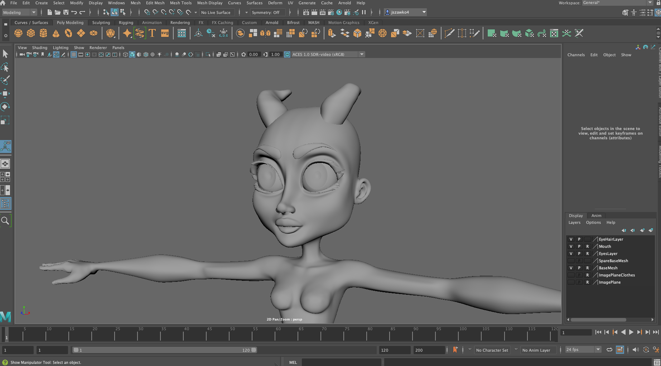Screen dimensions: 661x366
Task: Toggle visibility of BaseMesh layer
Action: coord(571,268)
